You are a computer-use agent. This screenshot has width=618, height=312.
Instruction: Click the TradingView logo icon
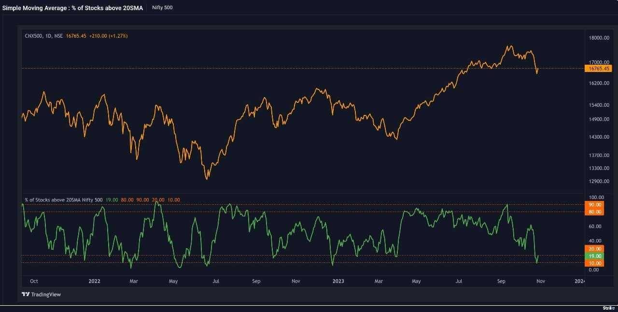[x=26, y=294]
